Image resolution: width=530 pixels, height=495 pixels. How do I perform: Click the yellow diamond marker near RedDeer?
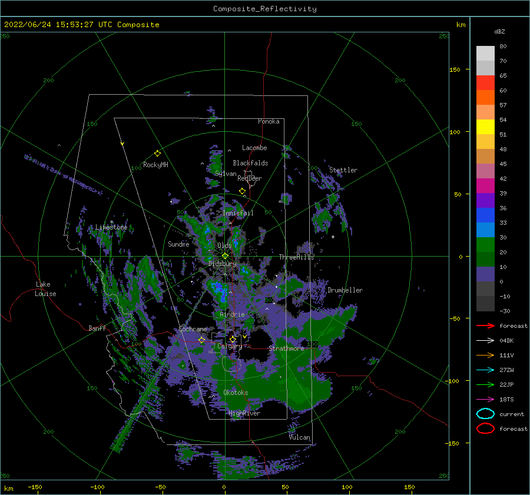click(243, 191)
